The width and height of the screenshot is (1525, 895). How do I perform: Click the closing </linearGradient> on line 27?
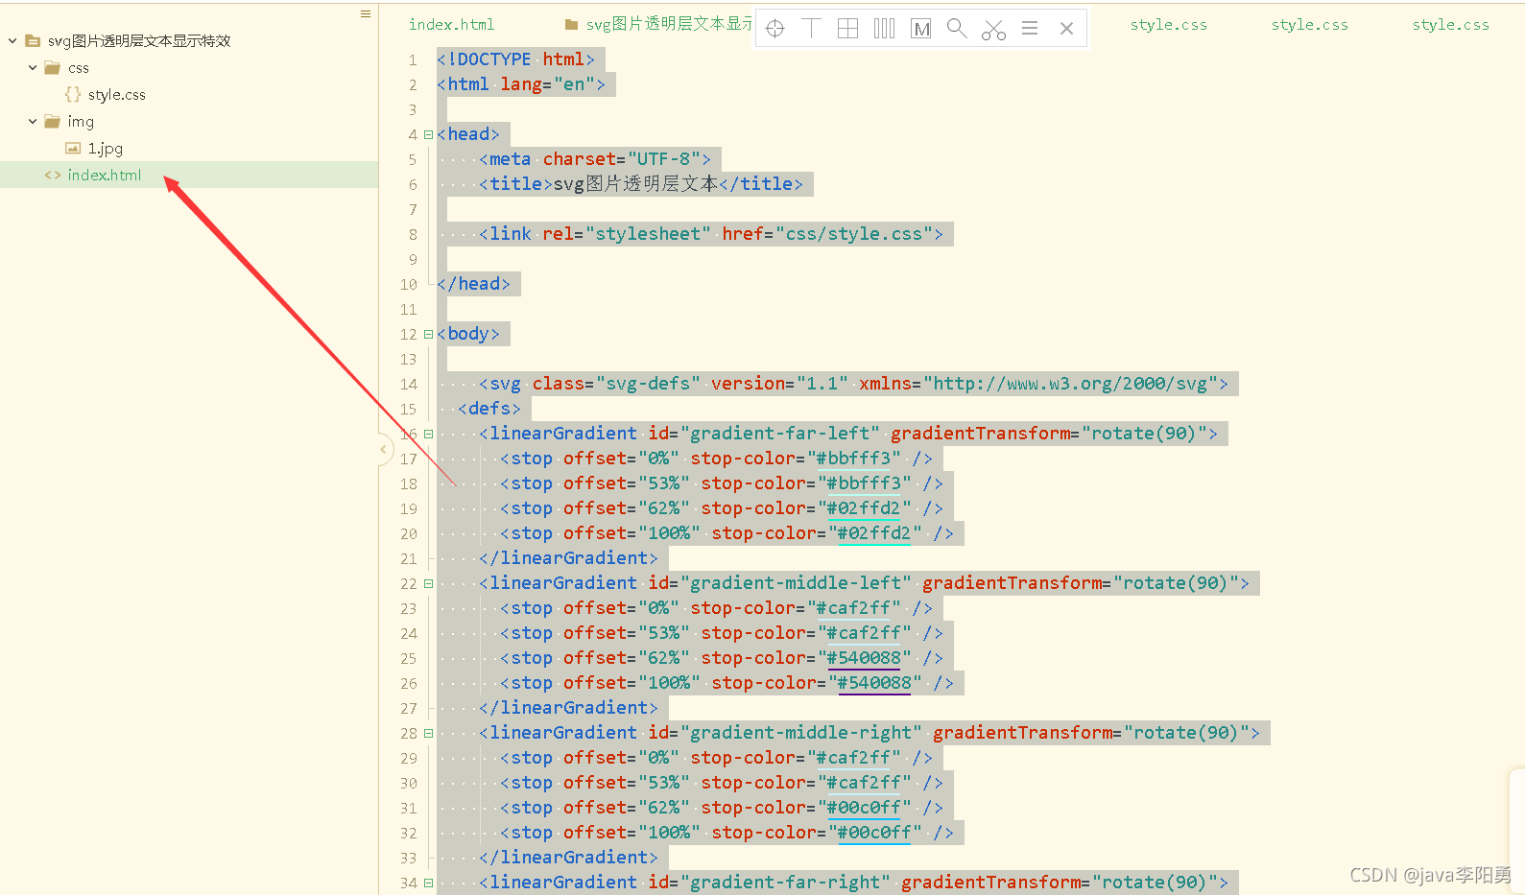tap(568, 708)
